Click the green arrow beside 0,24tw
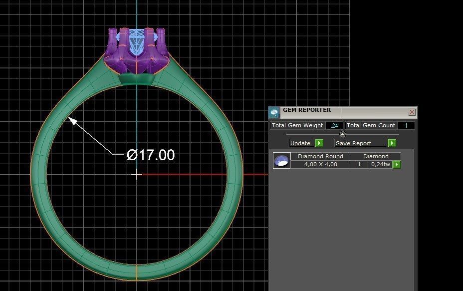 click(397, 165)
